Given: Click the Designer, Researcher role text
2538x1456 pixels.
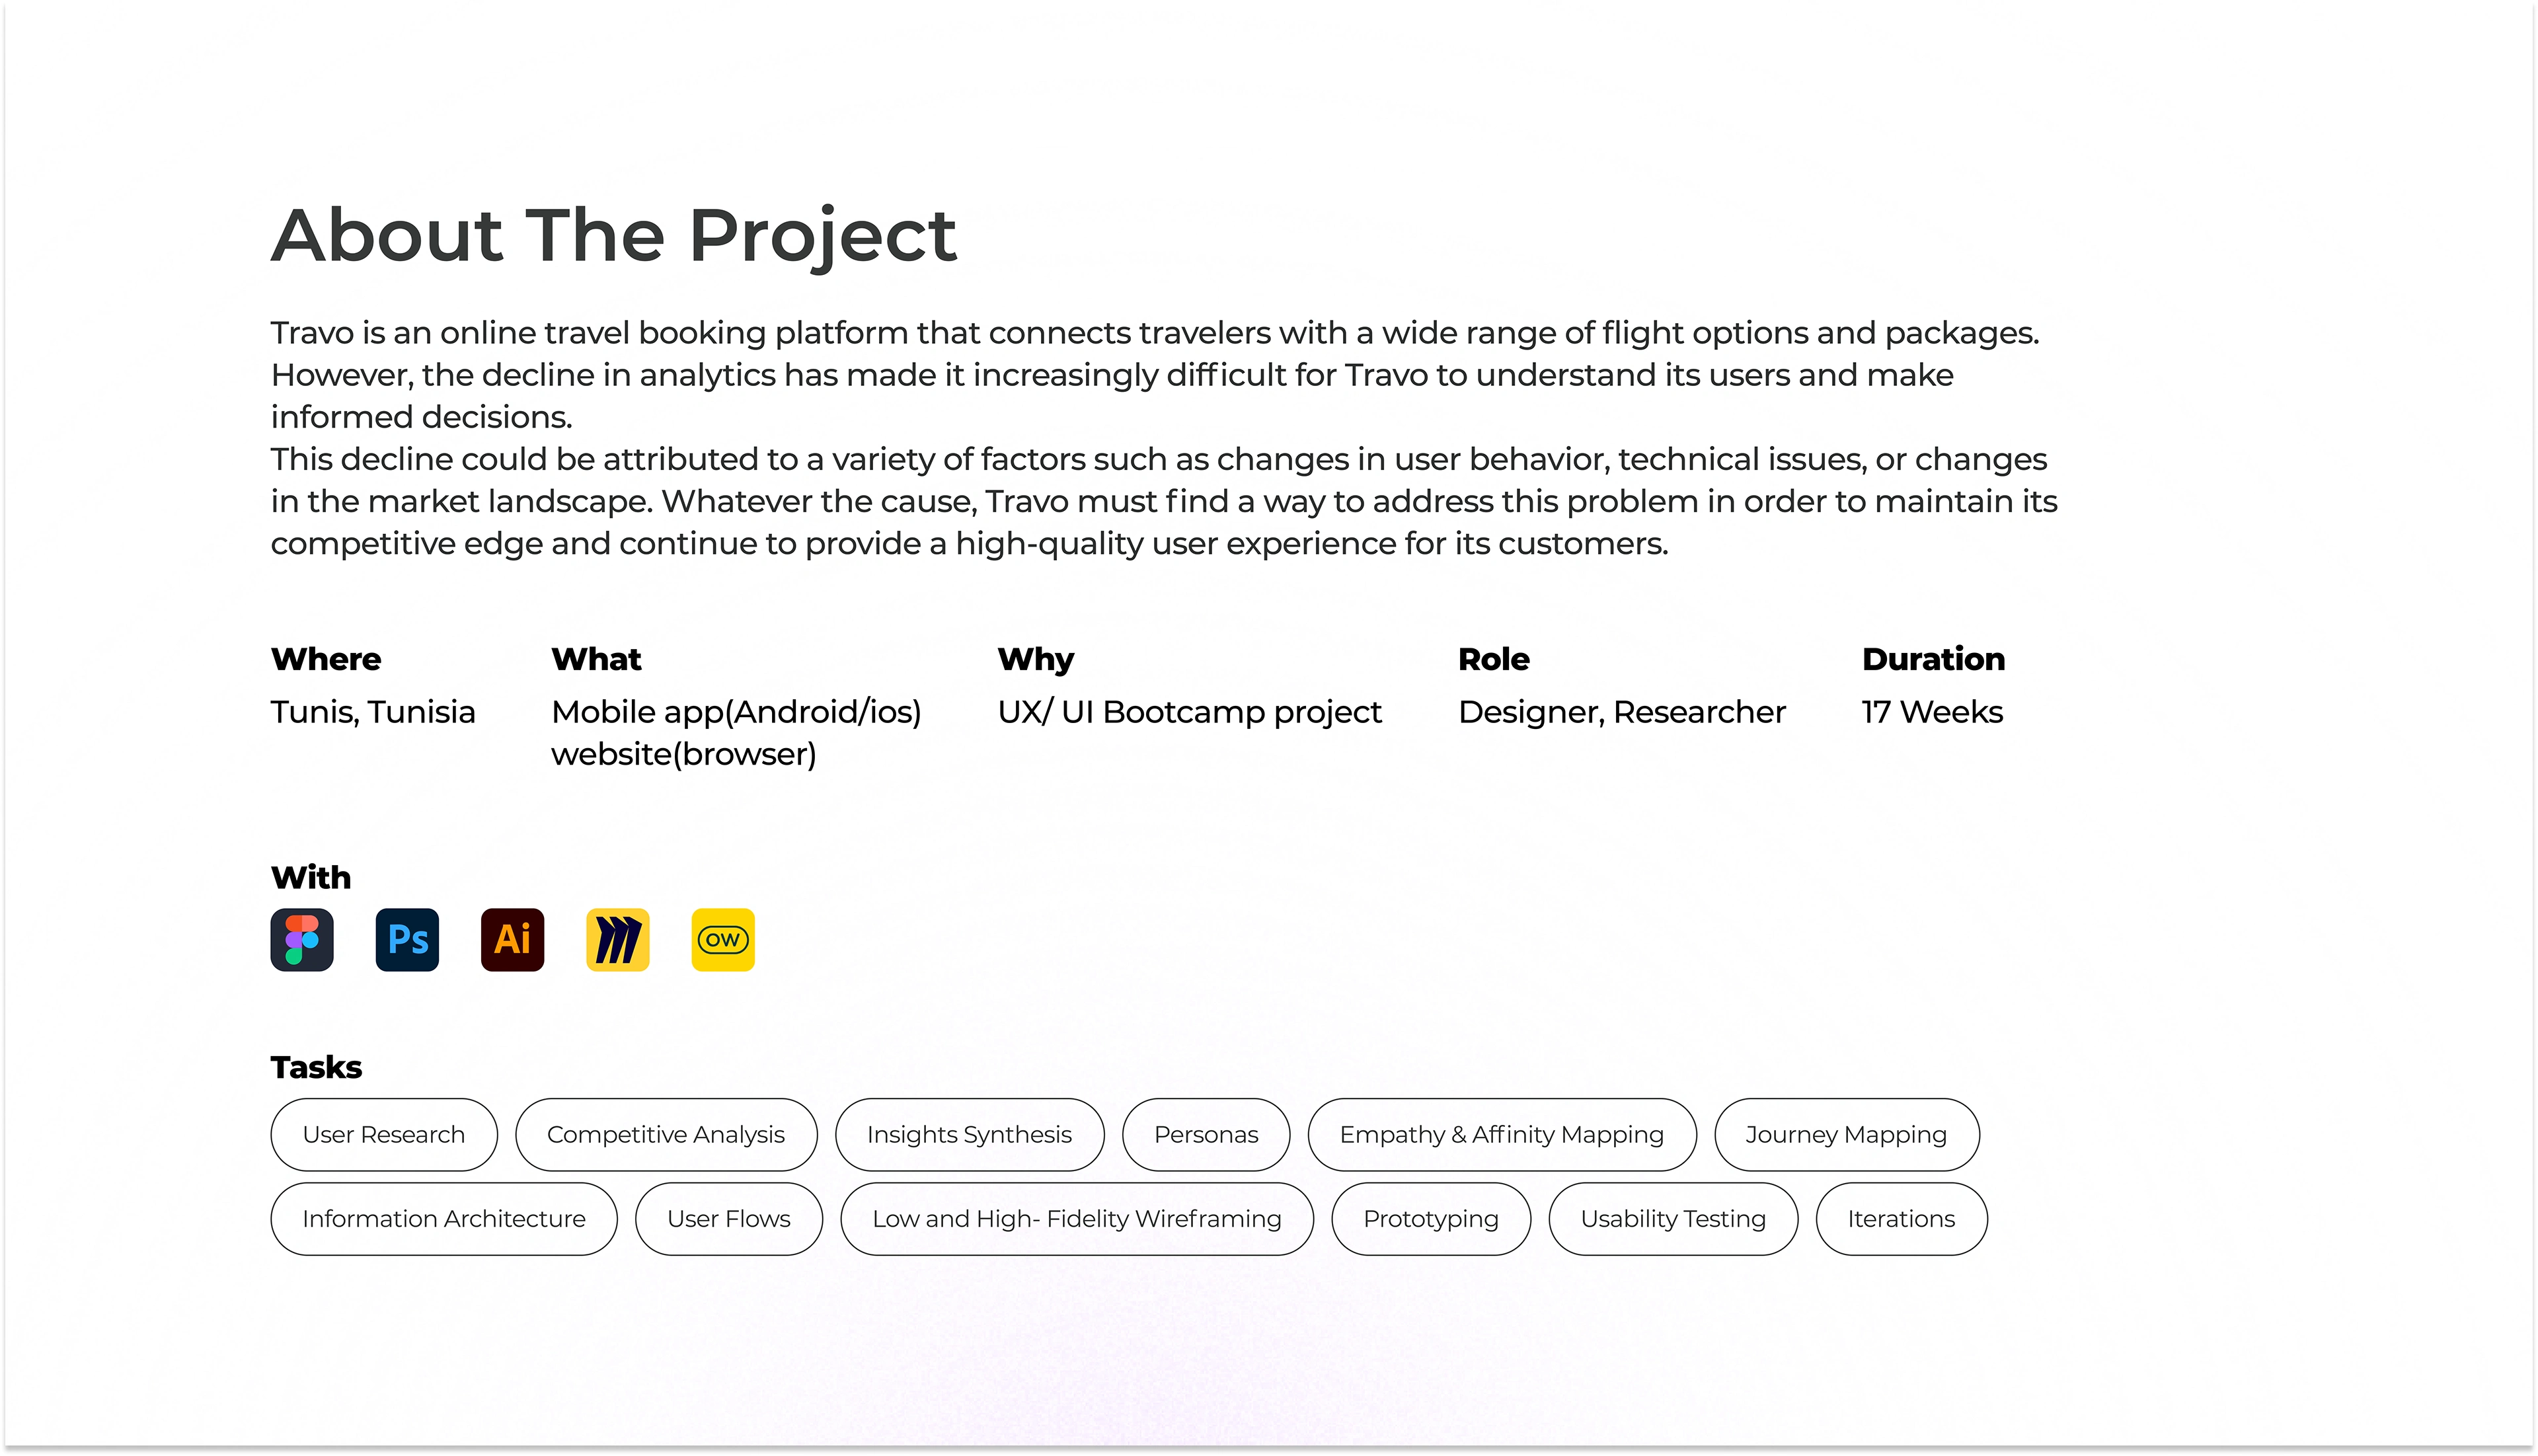Looking at the screenshot, I should pos(1622,712).
